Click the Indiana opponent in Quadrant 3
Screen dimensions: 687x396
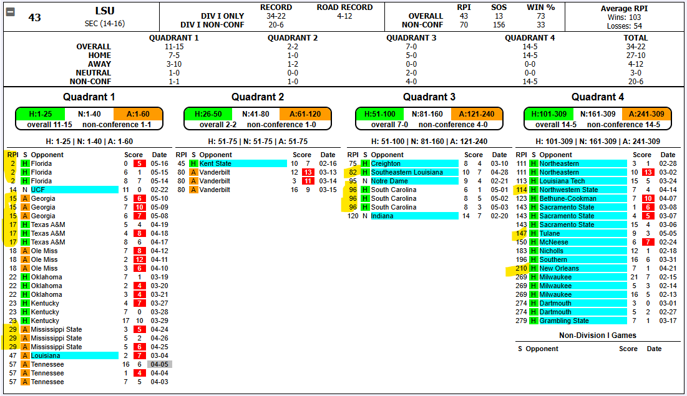414,216
